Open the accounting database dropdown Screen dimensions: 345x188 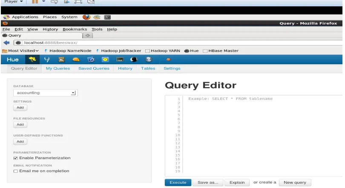pos(45,93)
